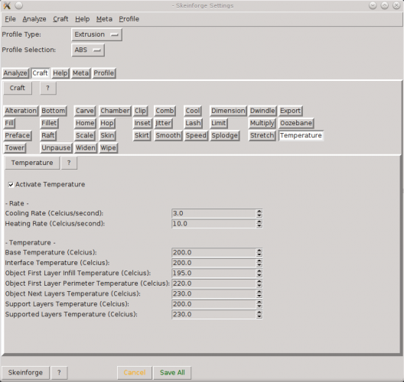Select the Alteration plugin tab
The image size is (404, 382).
(x=21, y=111)
